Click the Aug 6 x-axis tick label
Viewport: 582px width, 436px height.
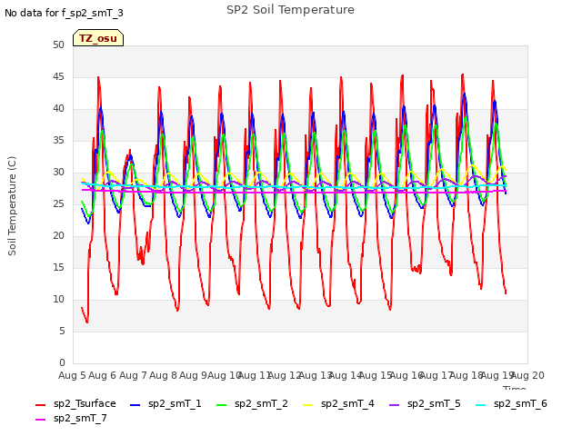103,375
